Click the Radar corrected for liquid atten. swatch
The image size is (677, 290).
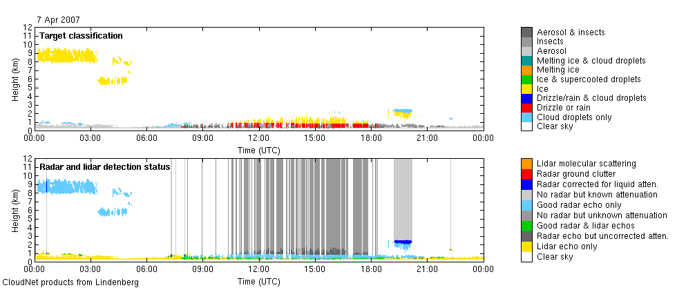tap(526, 182)
